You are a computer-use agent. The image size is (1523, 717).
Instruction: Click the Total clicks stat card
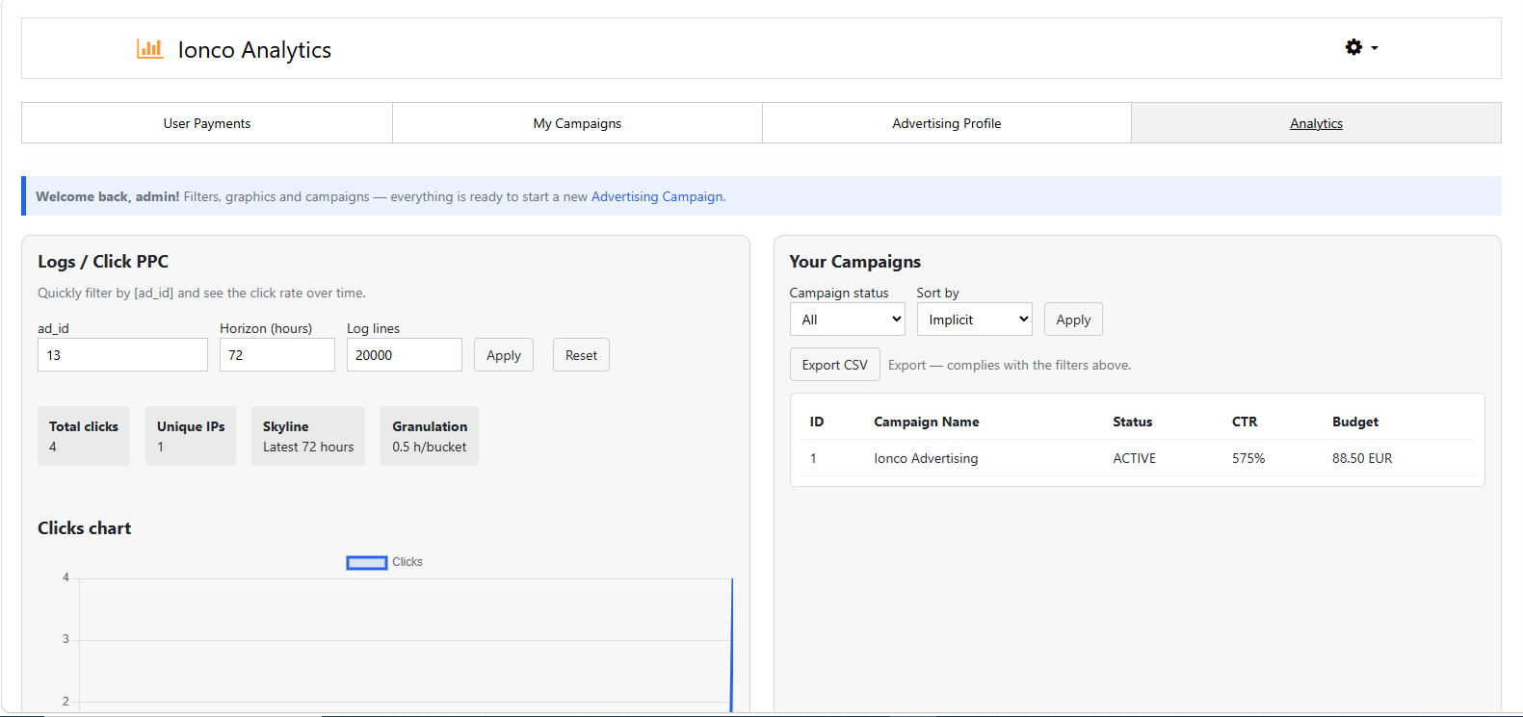pos(84,436)
